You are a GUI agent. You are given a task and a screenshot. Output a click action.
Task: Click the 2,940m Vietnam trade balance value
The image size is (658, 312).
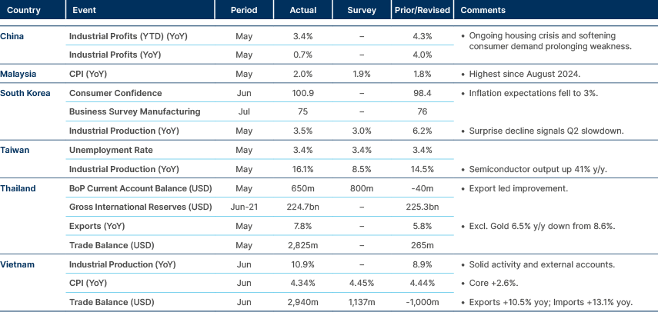(x=302, y=302)
